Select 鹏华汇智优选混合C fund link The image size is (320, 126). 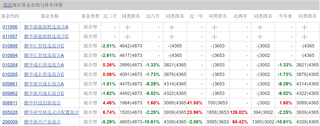[44, 46]
